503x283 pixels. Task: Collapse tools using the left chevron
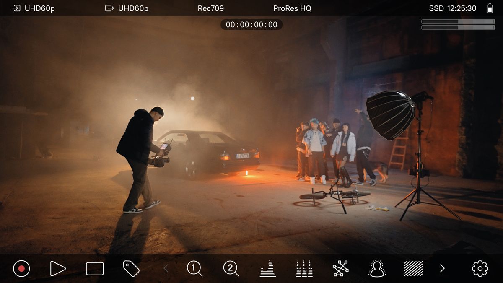coord(167,269)
